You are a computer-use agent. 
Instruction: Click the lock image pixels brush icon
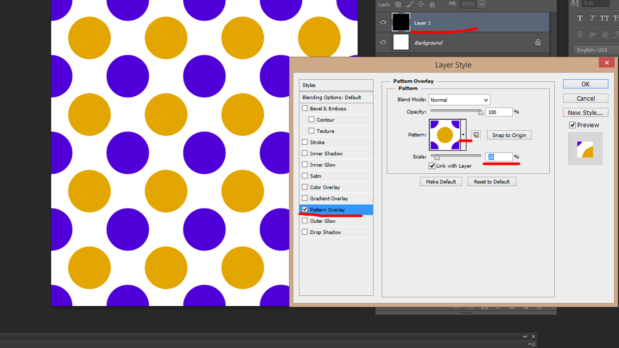click(409, 4)
